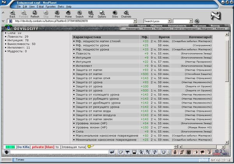This screenshot has width=234, height=164.
Task: Clear chat using the eraser icon
Action: click(x=121, y=152)
